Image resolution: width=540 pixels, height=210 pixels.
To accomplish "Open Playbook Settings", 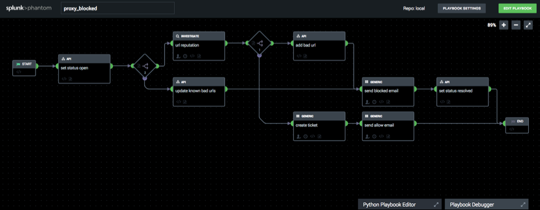I will point(462,8).
